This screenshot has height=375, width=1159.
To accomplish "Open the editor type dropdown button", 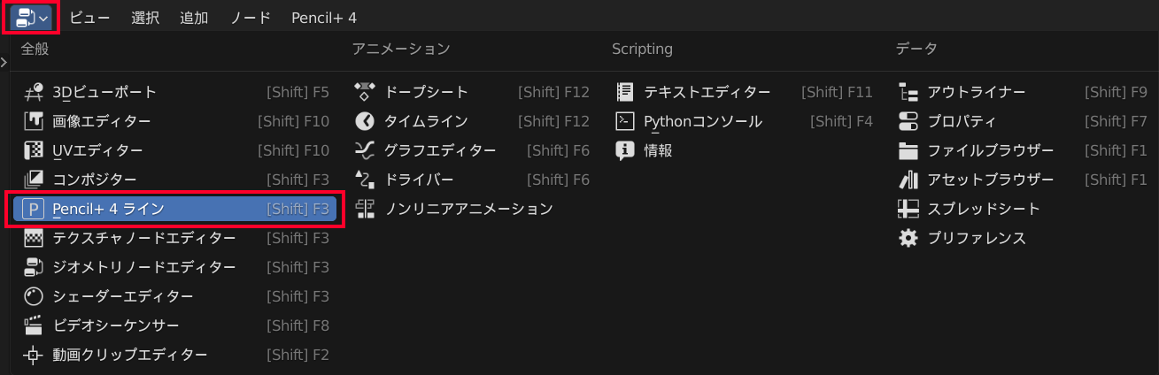I will tap(30, 18).
